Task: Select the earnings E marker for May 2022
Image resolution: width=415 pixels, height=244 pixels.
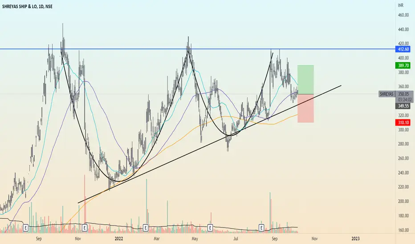Action: pos(210,228)
